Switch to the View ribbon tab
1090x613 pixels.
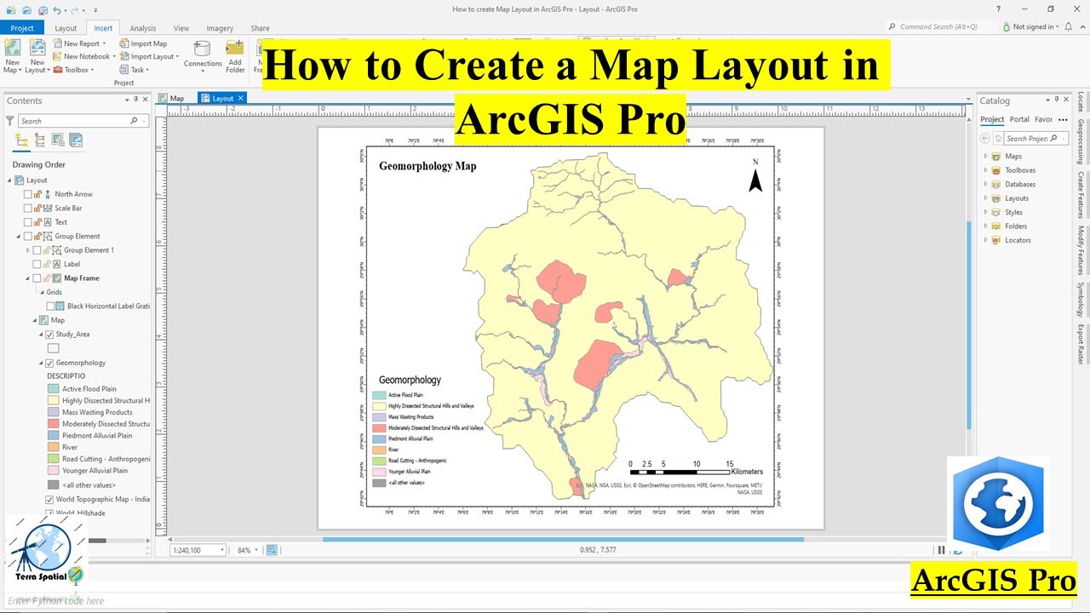point(181,28)
